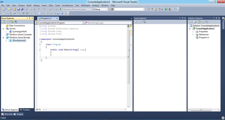Collapse the using directives outline box
The width and height of the screenshot is (225, 120).
pyautogui.click(x=40, y=26)
